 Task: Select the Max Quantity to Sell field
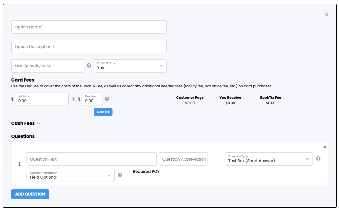[47, 66]
